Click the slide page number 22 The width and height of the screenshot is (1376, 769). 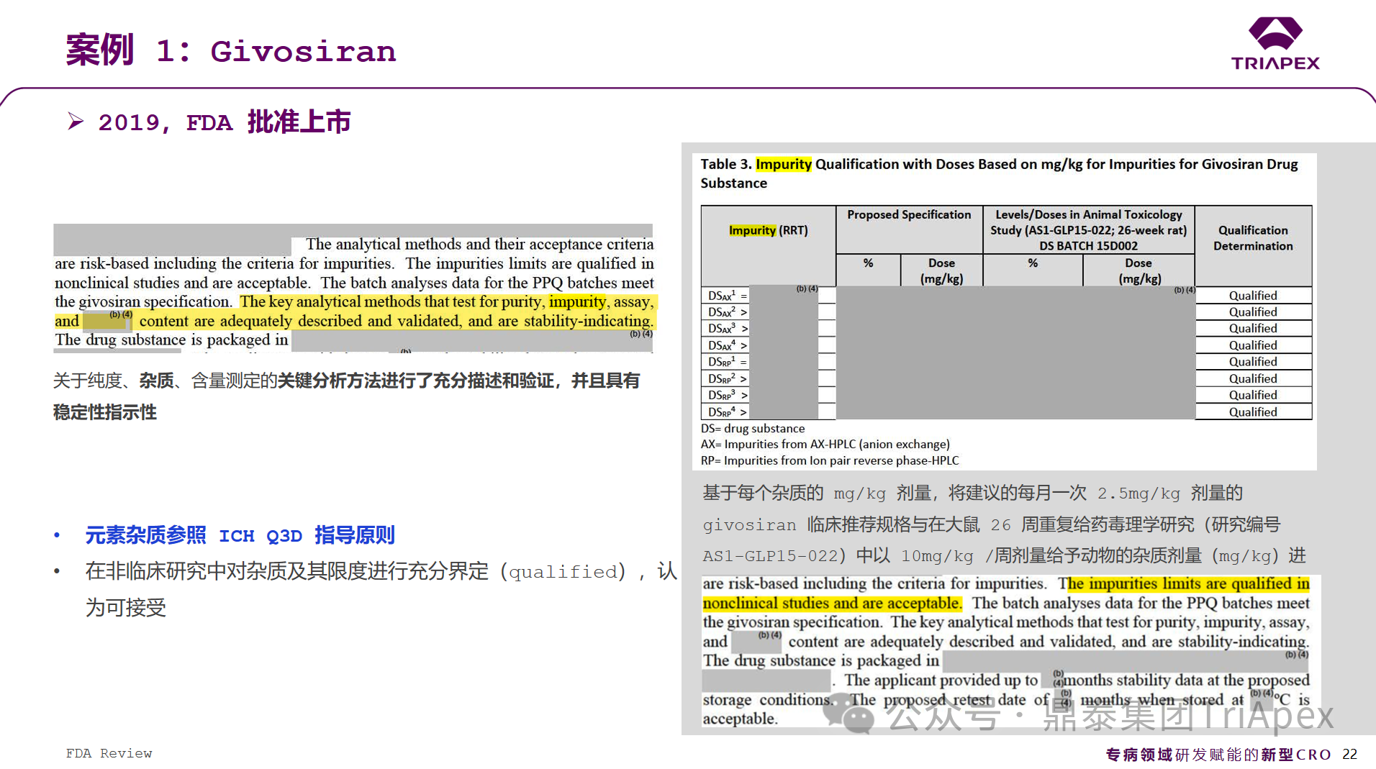[x=1349, y=754]
